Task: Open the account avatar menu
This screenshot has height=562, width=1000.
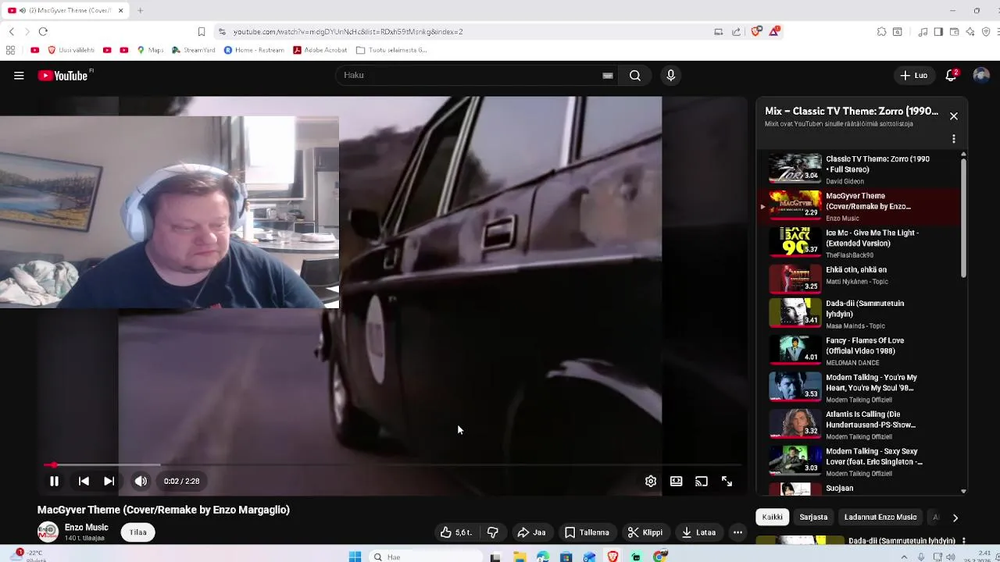Action: 981,76
